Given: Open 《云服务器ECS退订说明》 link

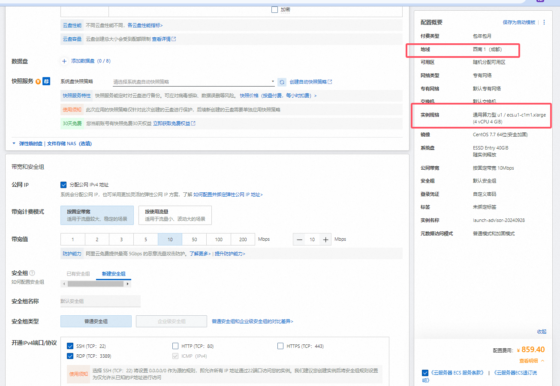Looking at the screenshot, I should tap(479, 376).
